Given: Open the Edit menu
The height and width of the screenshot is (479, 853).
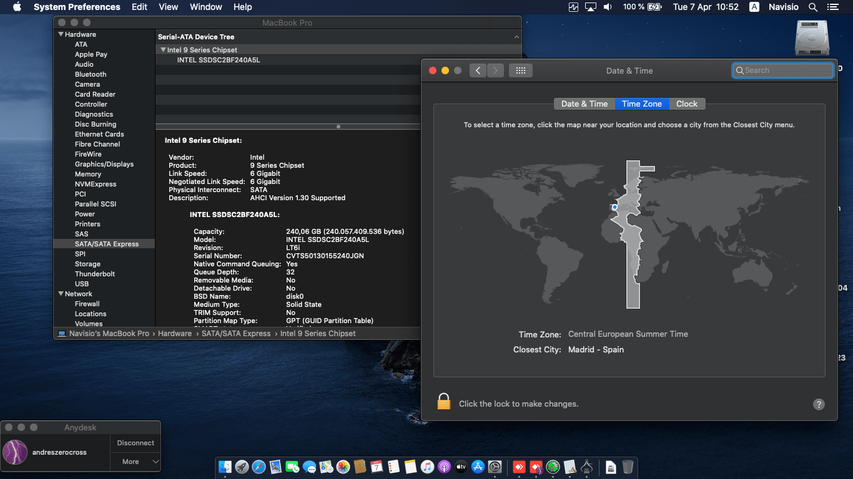Looking at the screenshot, I should (140, 7).
